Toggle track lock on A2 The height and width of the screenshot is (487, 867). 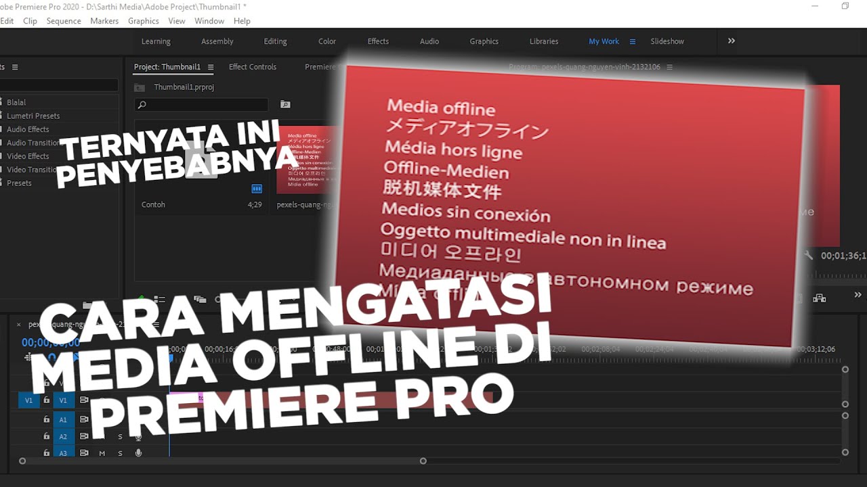point(46,436)
